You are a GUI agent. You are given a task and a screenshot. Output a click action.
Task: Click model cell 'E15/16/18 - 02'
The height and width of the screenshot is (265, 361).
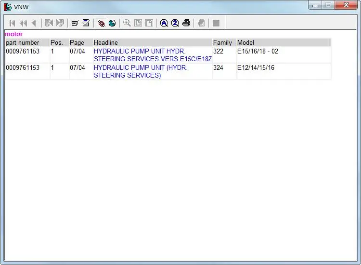point(258,51)
